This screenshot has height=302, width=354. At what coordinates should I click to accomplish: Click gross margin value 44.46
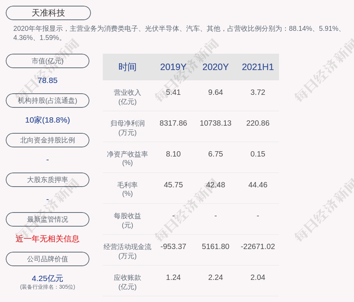pos(258,185)
